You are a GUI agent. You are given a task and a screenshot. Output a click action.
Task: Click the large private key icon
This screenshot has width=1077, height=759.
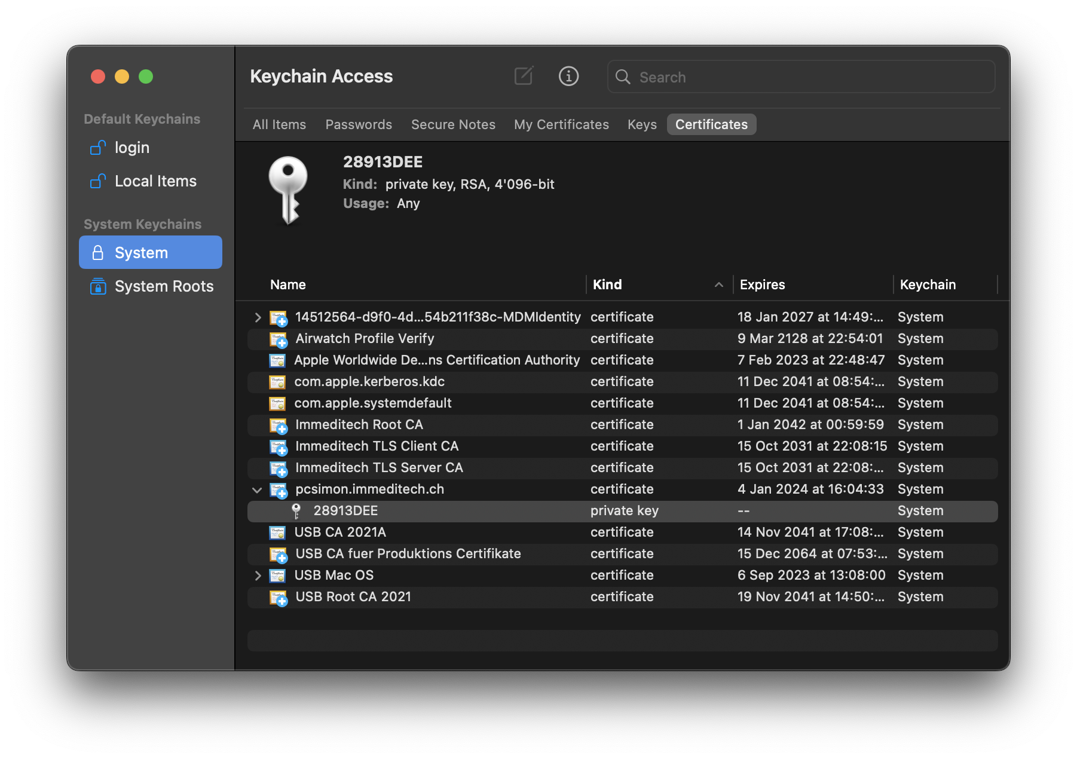tap(288, 189)
